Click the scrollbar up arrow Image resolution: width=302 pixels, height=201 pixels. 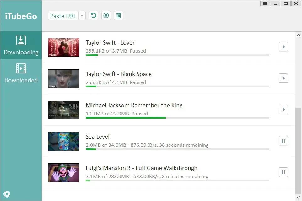point(299,35)
